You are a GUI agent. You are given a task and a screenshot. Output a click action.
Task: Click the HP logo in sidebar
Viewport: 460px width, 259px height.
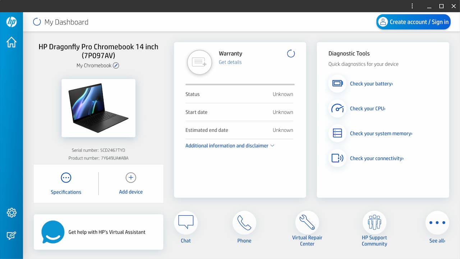click(11, 22)
